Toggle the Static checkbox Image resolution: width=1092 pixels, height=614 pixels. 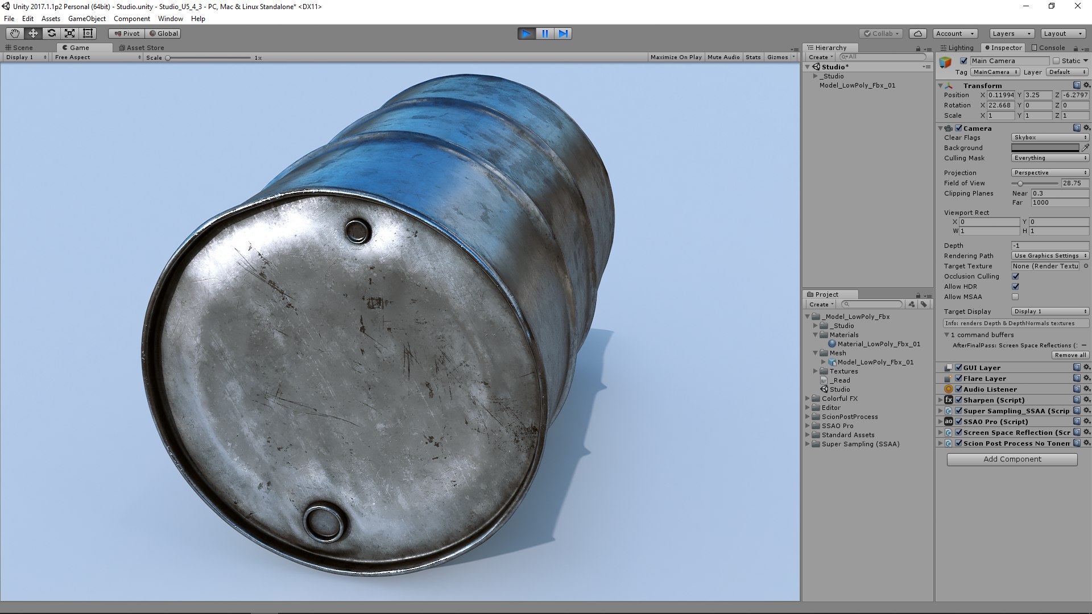click(x=1056, y=61)
